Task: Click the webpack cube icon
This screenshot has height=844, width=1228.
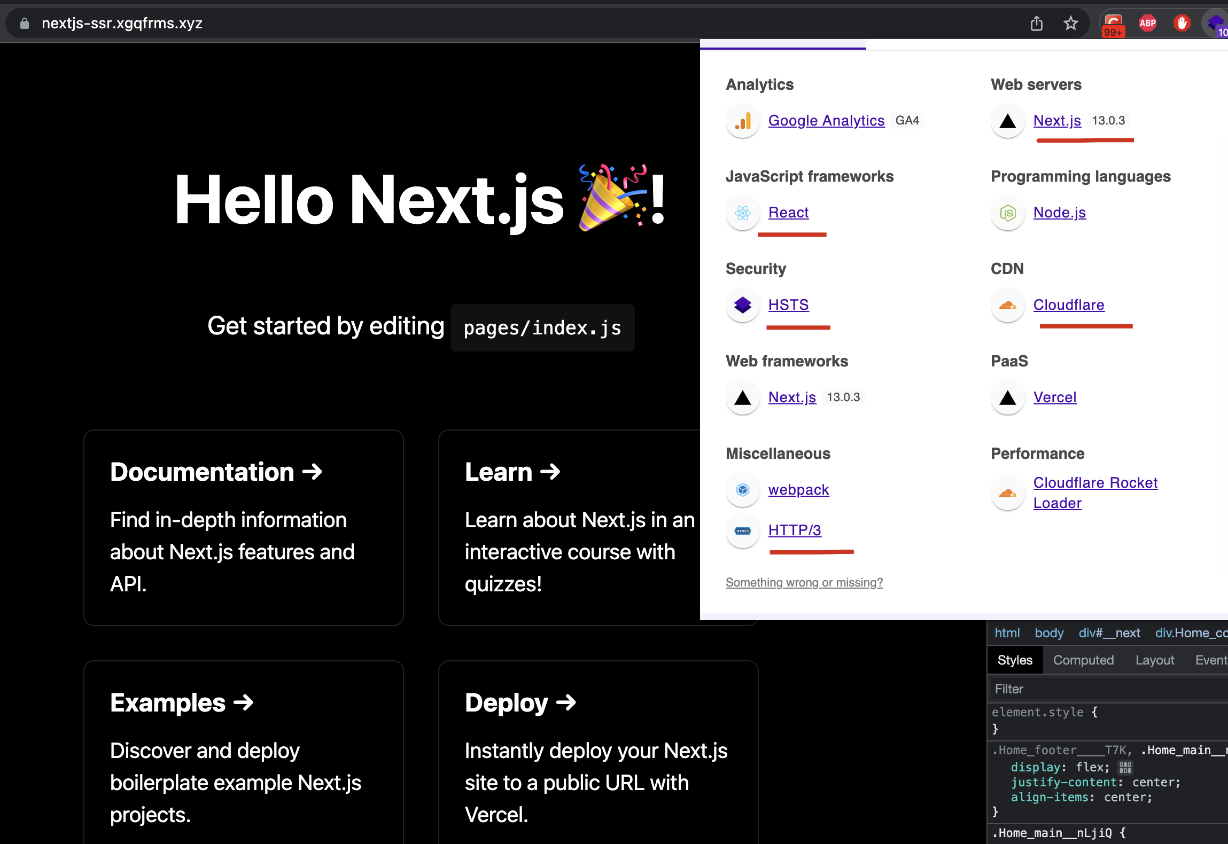Action: pos(743,490)
